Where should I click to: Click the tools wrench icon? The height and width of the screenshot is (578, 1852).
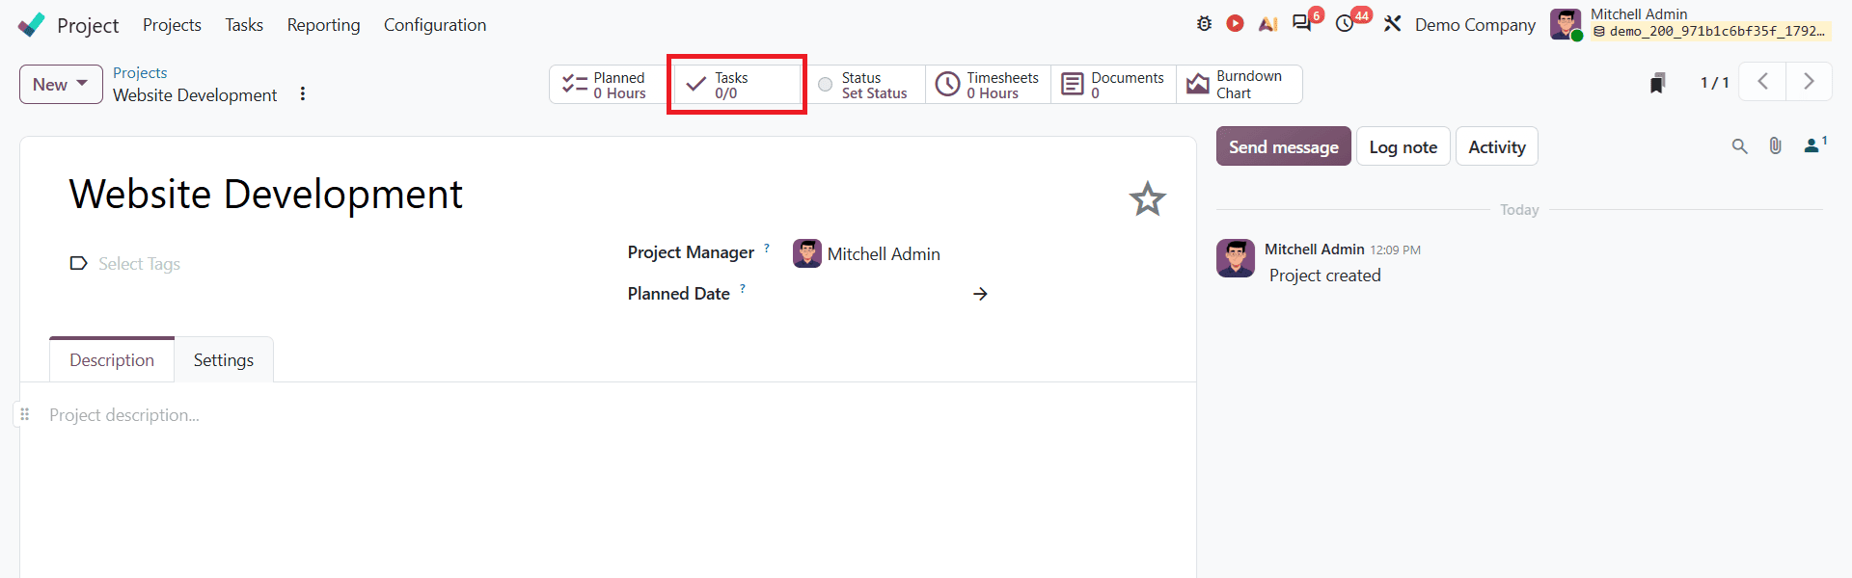tap(1392, 24)
